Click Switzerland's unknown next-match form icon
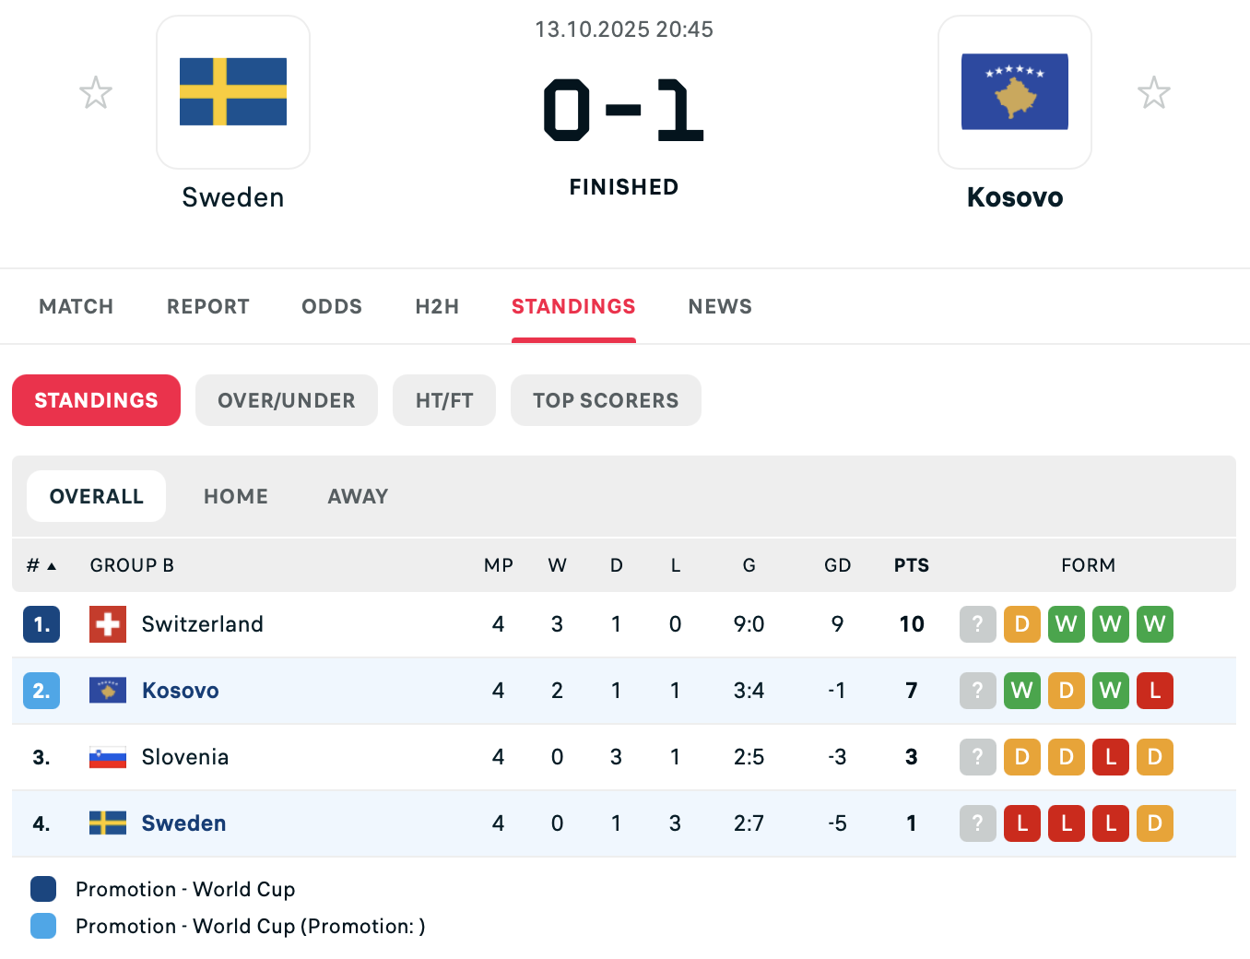Image resolution: width=1250 pixels, height=959 pixels. pos(977,624)
